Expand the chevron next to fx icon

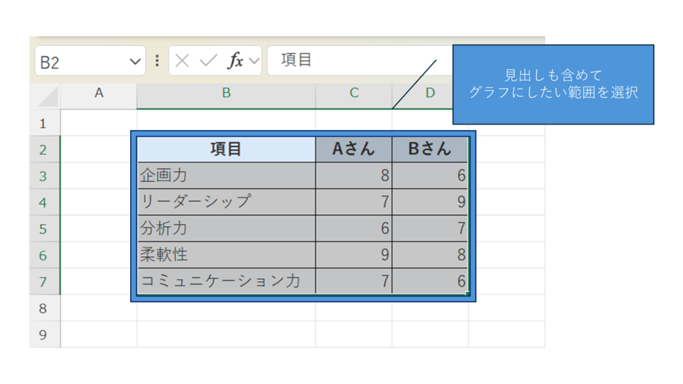pyautogui.click(x=254, y=61)
